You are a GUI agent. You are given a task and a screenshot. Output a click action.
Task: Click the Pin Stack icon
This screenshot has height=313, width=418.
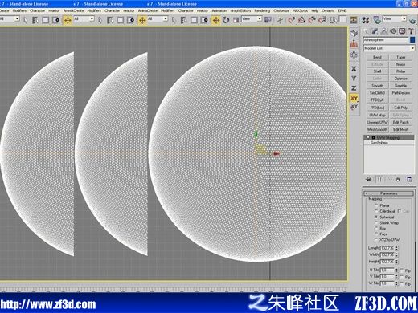click(368, 180)
